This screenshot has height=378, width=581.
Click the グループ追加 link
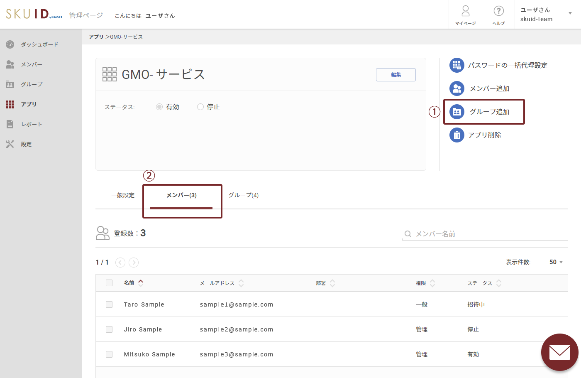tap(489, 112)
